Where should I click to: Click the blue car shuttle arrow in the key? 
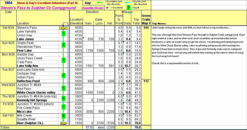click(x=107, y=8)
